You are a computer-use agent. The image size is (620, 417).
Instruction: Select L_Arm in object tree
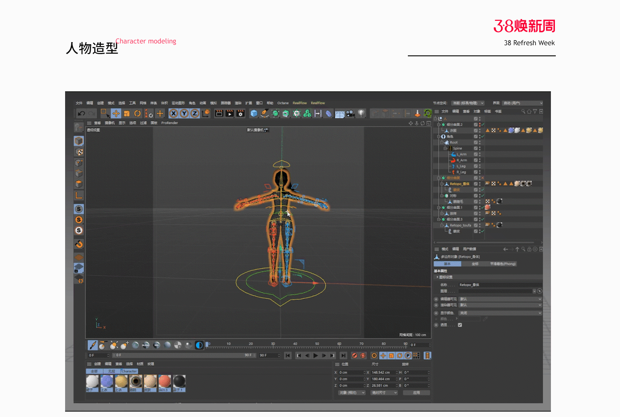[x=461, y=154]
